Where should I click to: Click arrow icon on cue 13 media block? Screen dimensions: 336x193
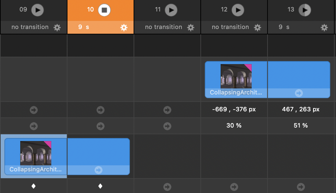click(299, 93)
